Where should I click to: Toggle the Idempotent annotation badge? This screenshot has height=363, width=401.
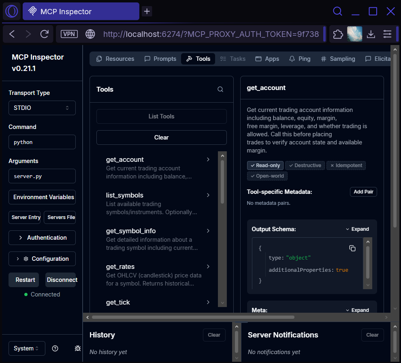tap(346, 165)
